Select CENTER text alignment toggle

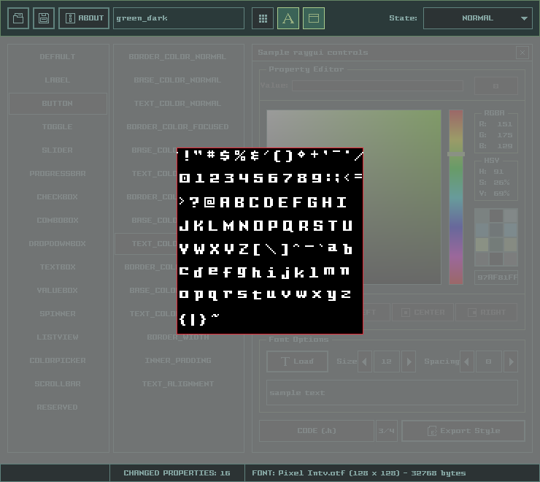[423, 313]
